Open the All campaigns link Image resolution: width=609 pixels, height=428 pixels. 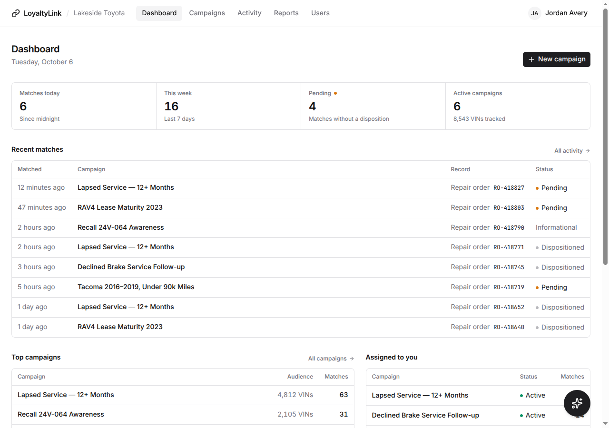331,359
